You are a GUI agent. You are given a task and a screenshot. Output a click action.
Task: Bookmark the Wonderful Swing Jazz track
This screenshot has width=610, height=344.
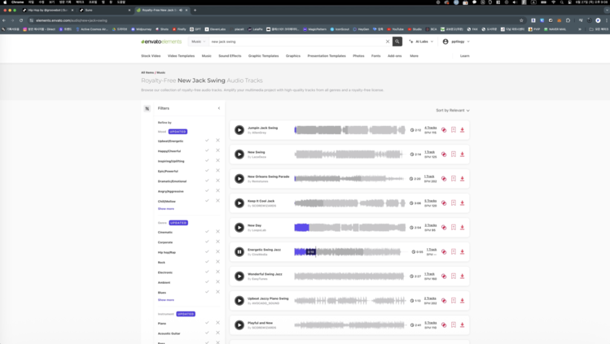(453, 276)
